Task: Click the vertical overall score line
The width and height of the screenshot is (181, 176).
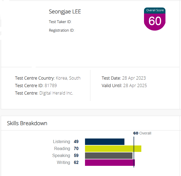Action: 134,152
